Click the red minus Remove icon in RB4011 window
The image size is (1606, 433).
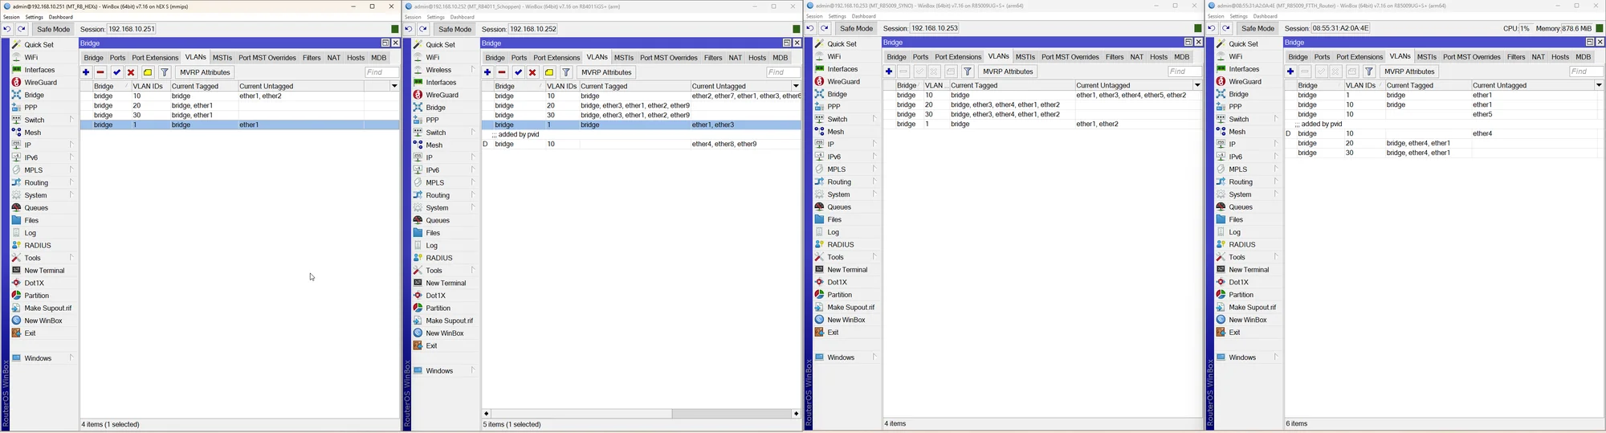(502, 72)
